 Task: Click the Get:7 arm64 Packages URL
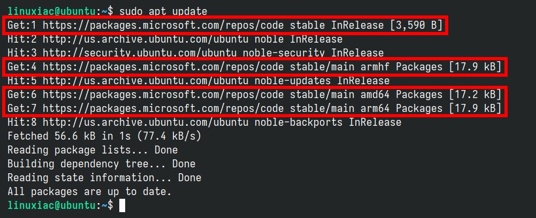(163, 108)
